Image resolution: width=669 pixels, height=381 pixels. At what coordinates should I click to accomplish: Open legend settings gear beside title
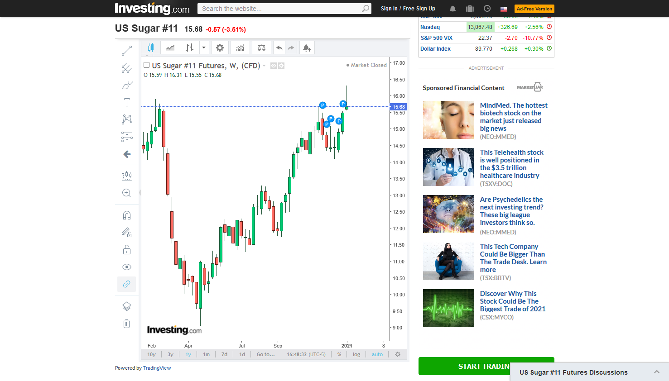click(281, 66)
